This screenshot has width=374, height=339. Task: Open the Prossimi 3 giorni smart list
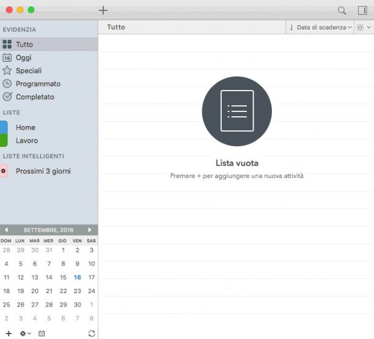point(49,171)
